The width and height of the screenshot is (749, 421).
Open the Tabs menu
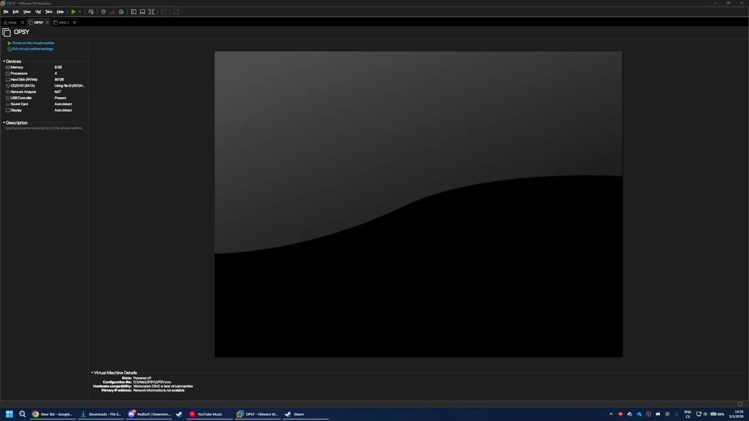point(49,12)
